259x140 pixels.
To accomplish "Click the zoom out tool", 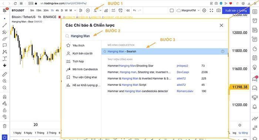I will [x=4, y=88].
